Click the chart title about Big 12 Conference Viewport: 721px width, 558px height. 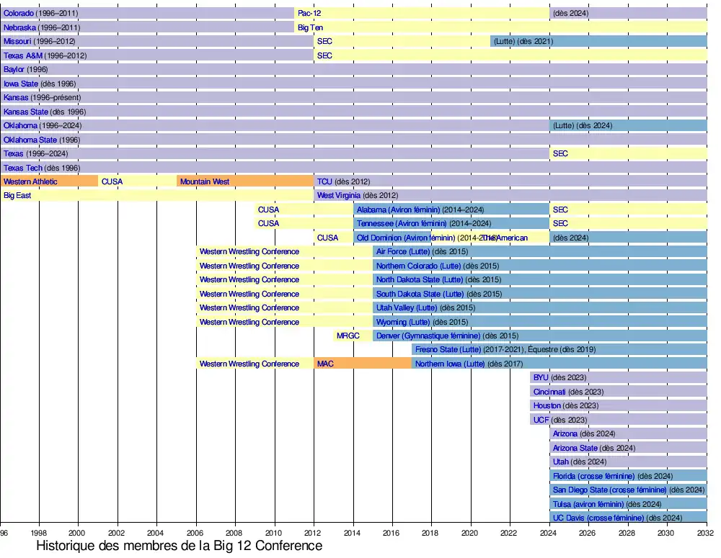tap(179, 546)
